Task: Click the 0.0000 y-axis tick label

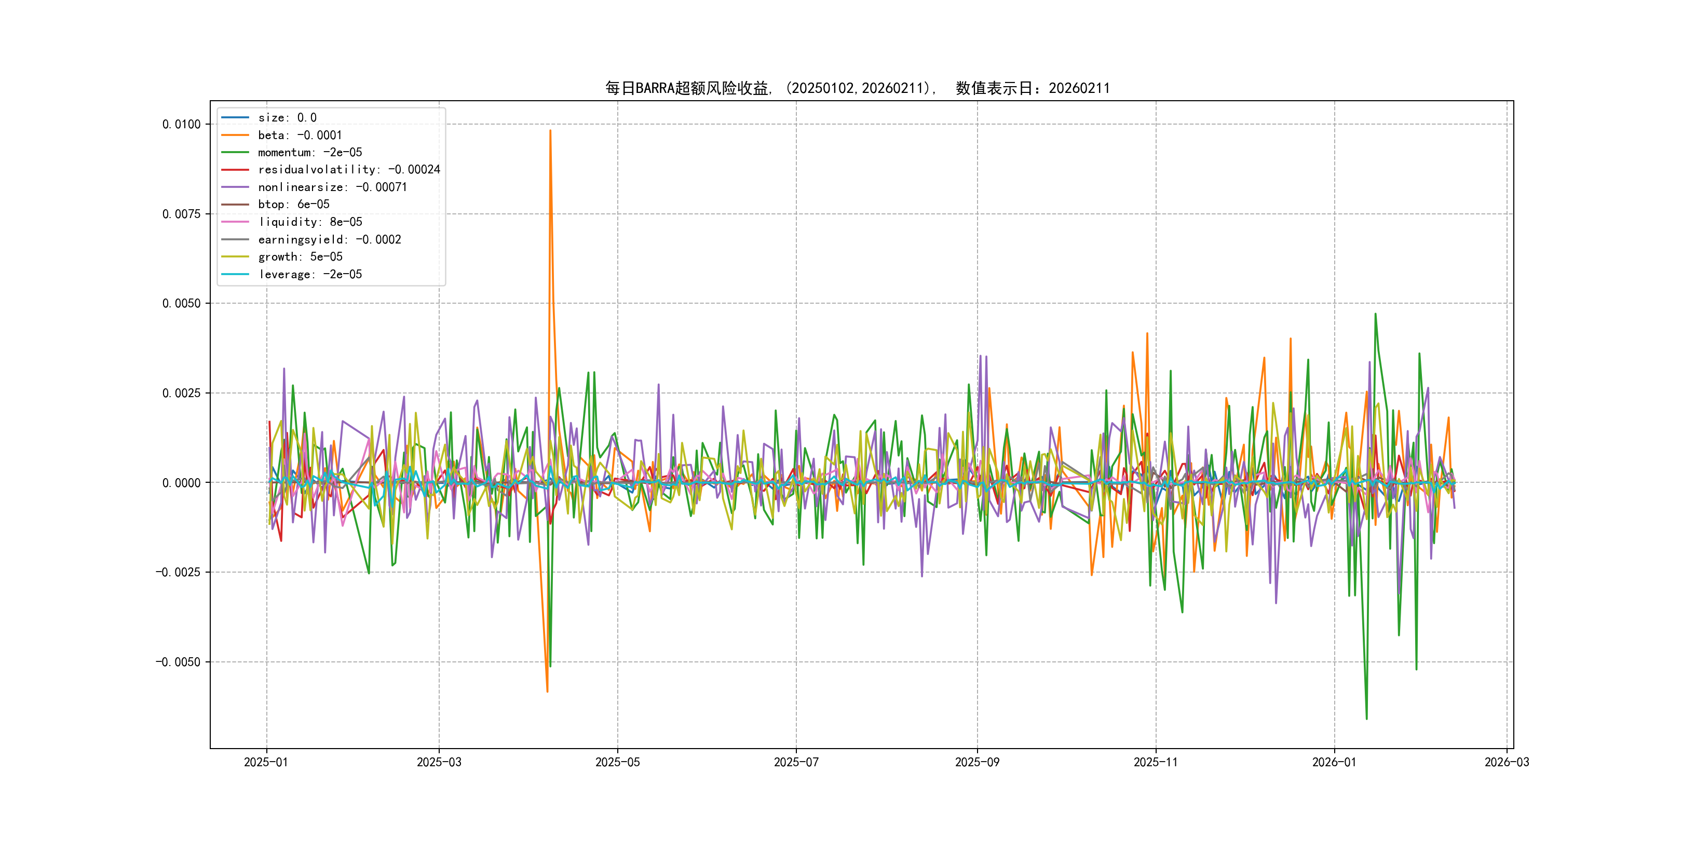Action: click(181, 482)
